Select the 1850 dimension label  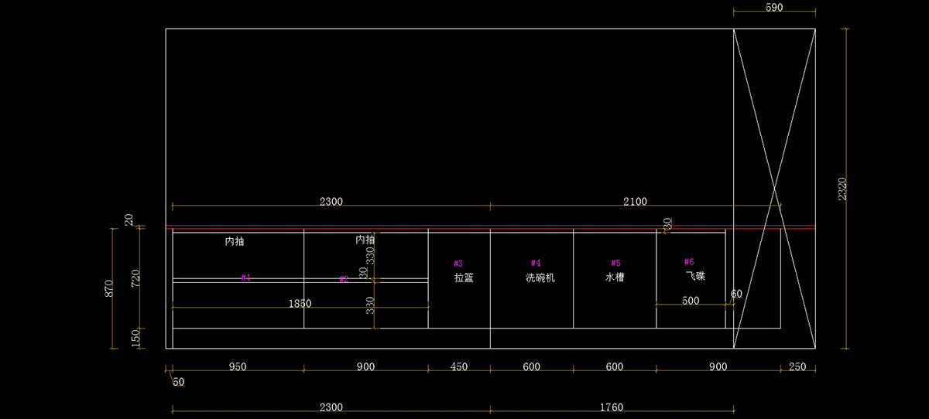click(300, 304)
